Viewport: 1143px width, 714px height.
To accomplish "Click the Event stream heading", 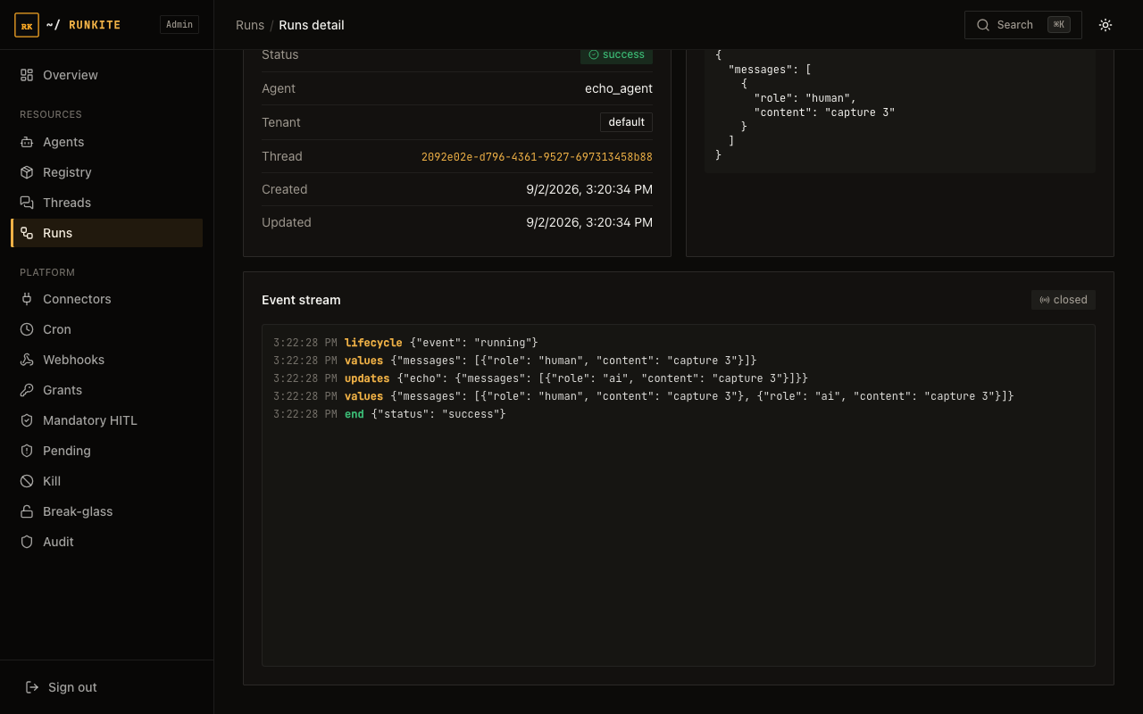I will [301, 300].
